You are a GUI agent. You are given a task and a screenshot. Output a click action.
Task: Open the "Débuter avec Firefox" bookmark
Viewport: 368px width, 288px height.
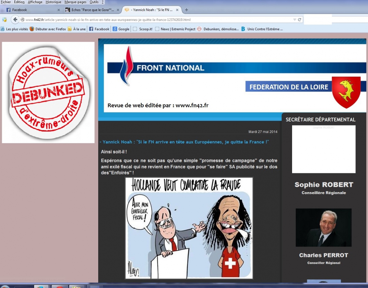pos(48,29)
